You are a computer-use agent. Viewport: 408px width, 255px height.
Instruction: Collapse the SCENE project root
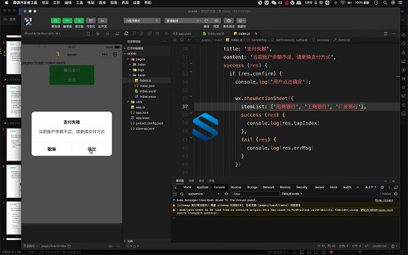click(147, 54)
